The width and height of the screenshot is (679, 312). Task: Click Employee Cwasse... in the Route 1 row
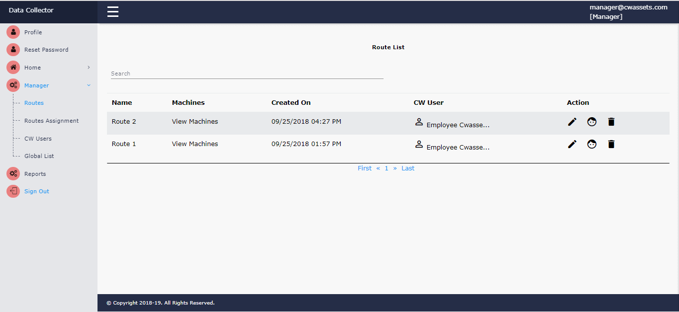(458, 147)
